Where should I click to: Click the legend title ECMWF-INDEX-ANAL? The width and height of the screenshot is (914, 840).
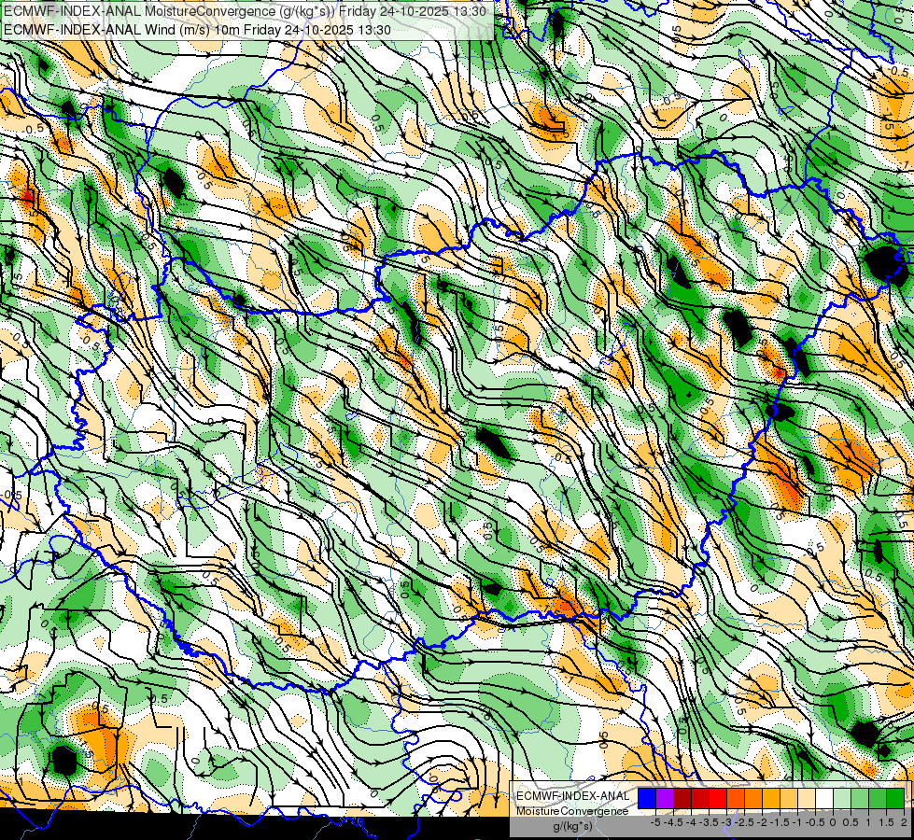(x=573, y=796)
